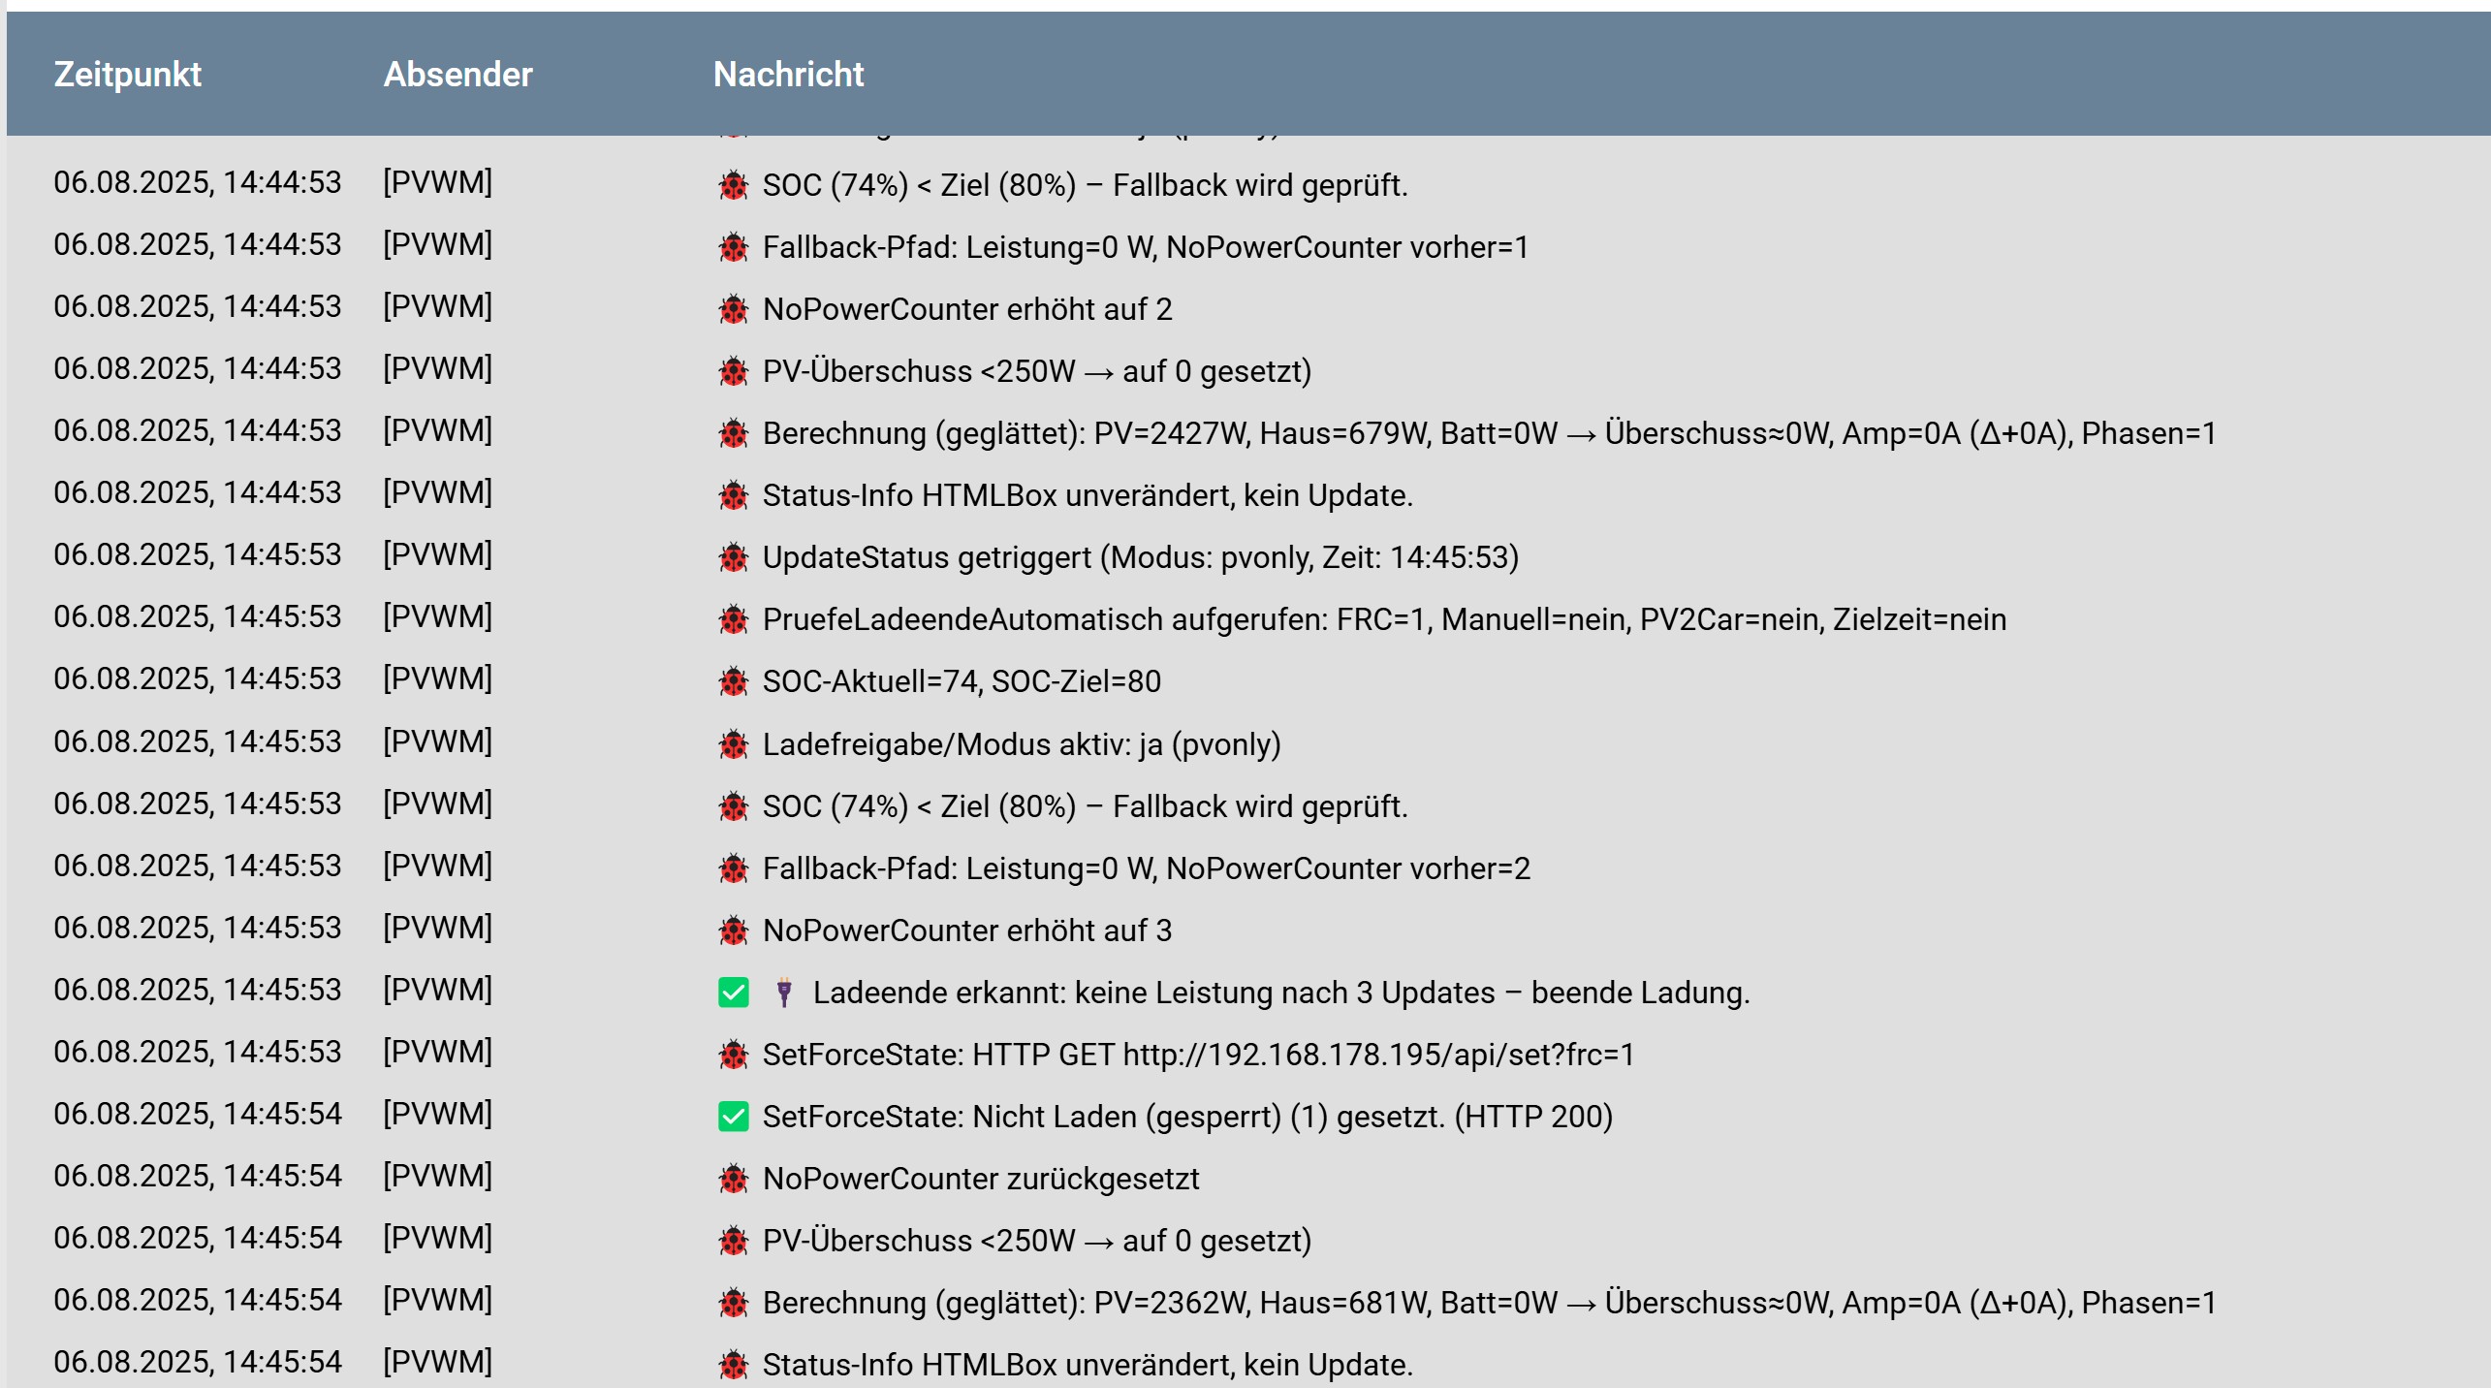Open the http://192.168.178.195/api/set?frc=1 URL text
This screenshot has height=1388, width=2491.
1378,1055
